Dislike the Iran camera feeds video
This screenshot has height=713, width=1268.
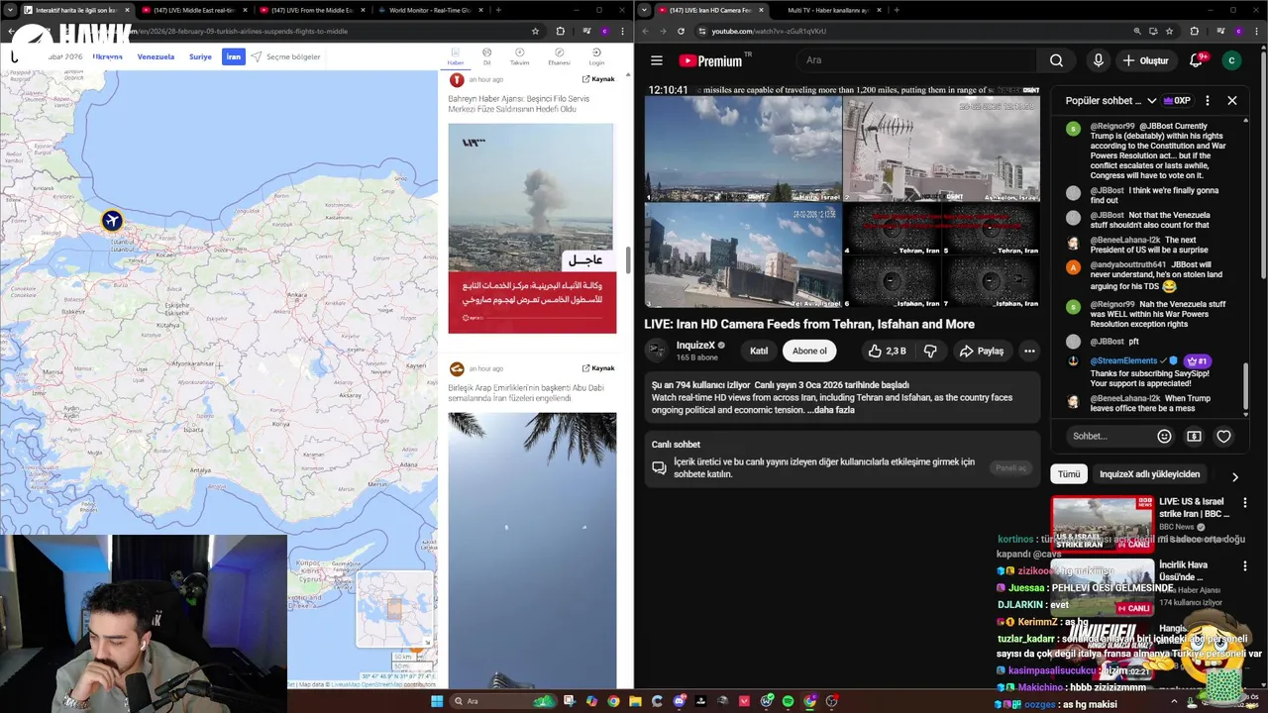coord(930,351)
